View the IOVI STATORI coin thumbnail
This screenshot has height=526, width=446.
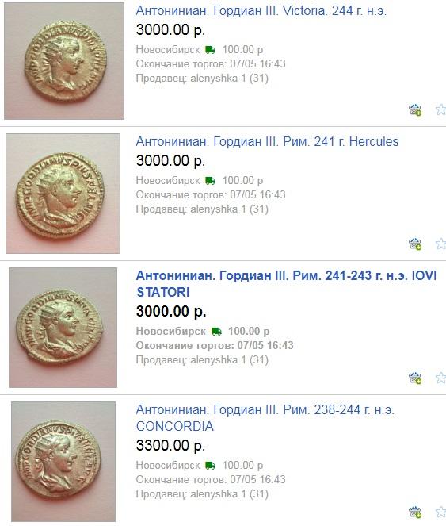click(x=63, y=328)
